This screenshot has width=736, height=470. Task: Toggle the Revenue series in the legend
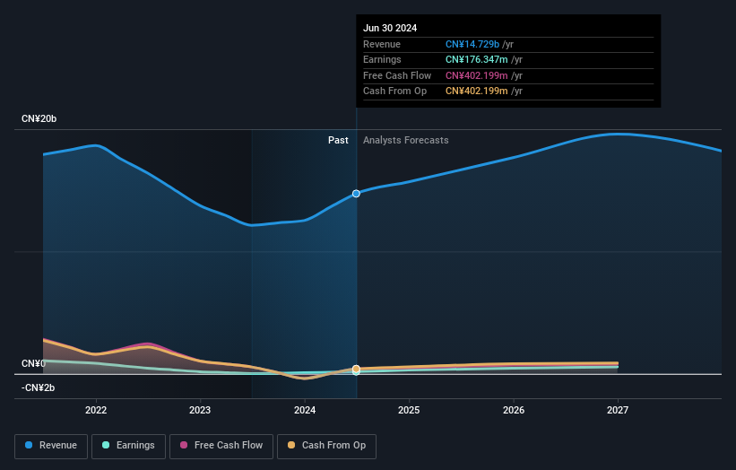click(x=51, y=445)
